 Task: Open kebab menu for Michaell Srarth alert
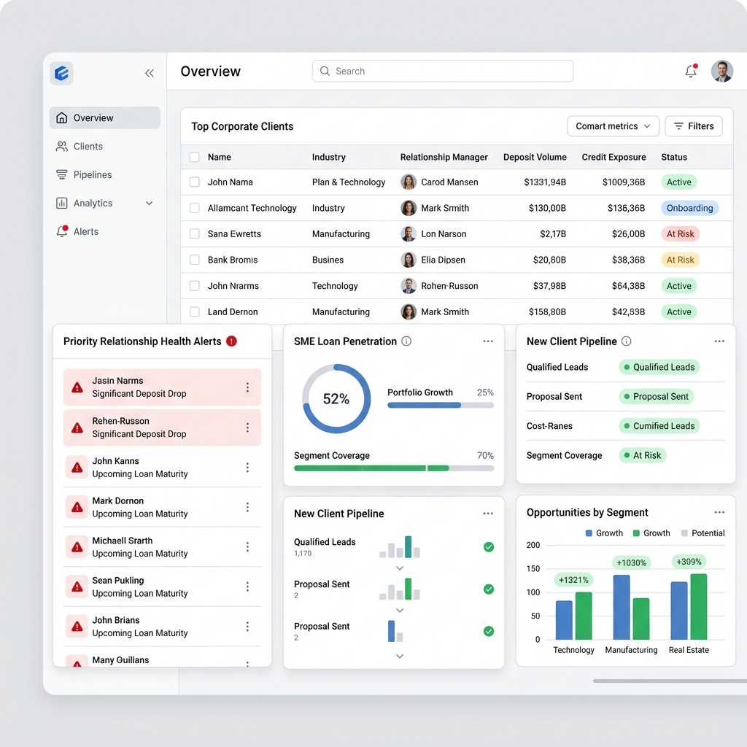247,547
